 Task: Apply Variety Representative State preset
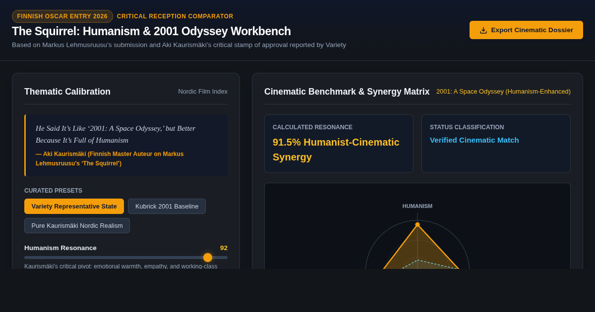pyautogui.click(x=74, y=206)
